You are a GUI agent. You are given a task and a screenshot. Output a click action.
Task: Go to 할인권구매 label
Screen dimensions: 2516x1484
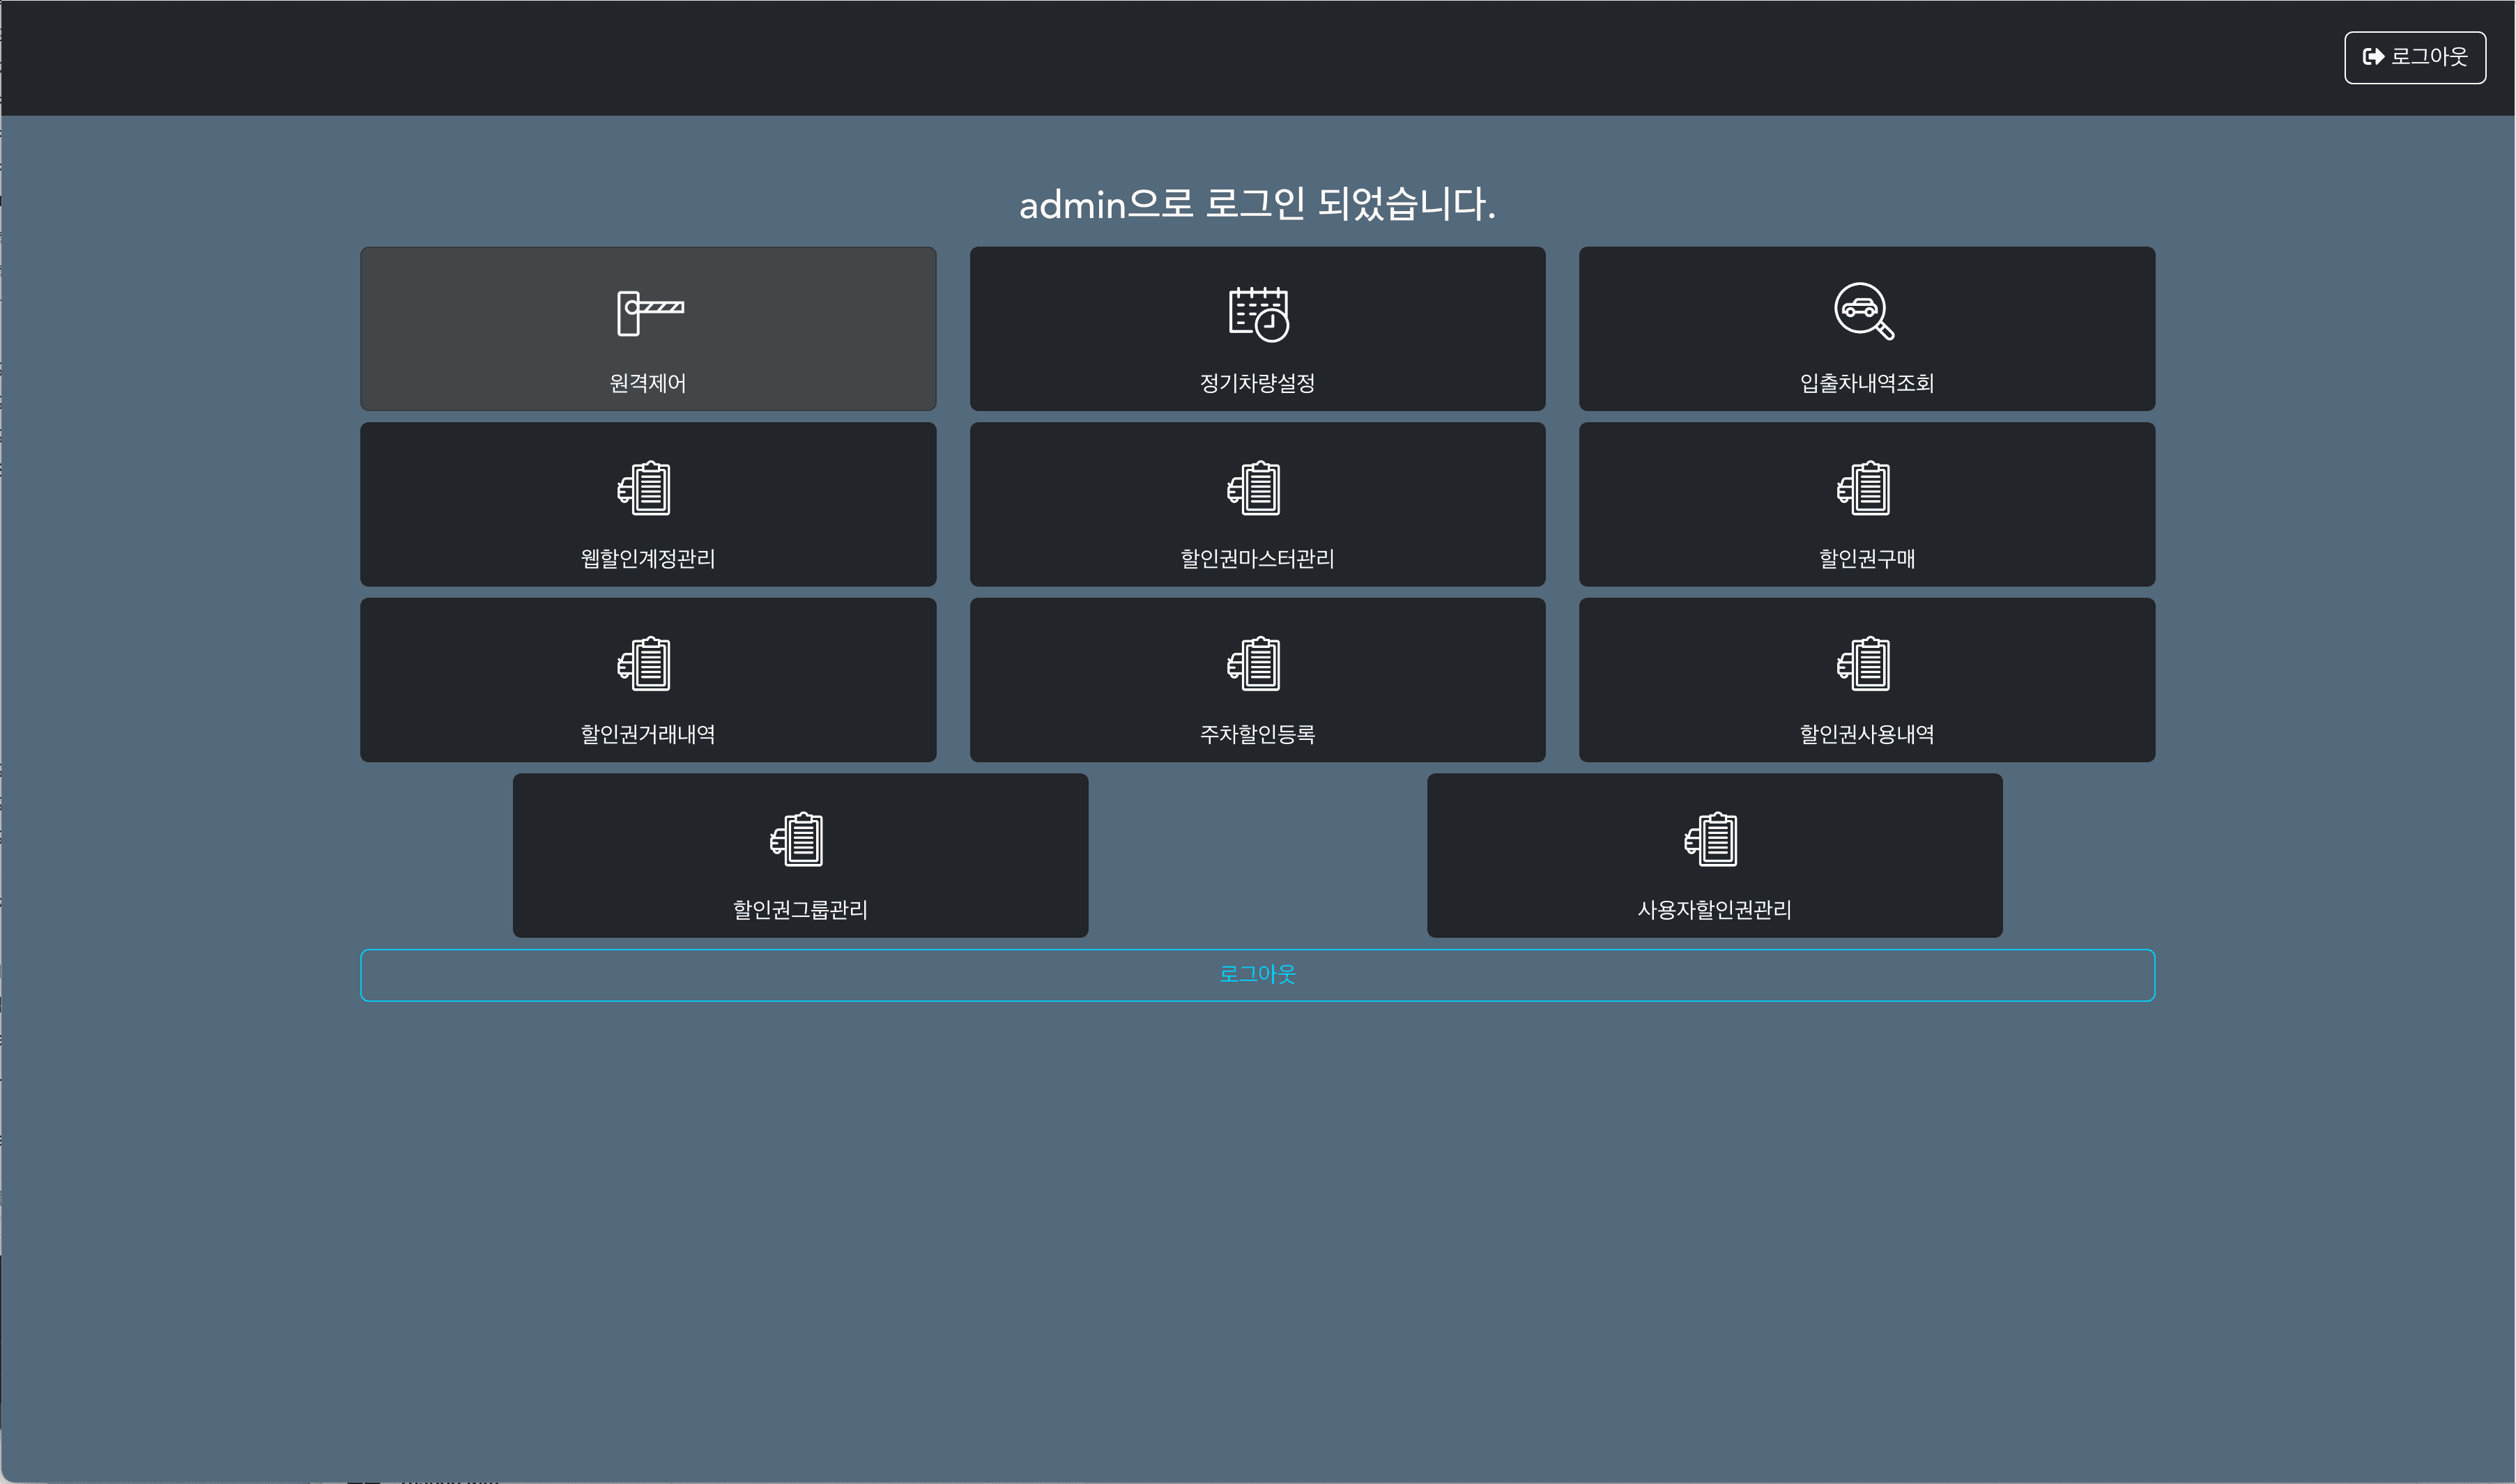1866,559
